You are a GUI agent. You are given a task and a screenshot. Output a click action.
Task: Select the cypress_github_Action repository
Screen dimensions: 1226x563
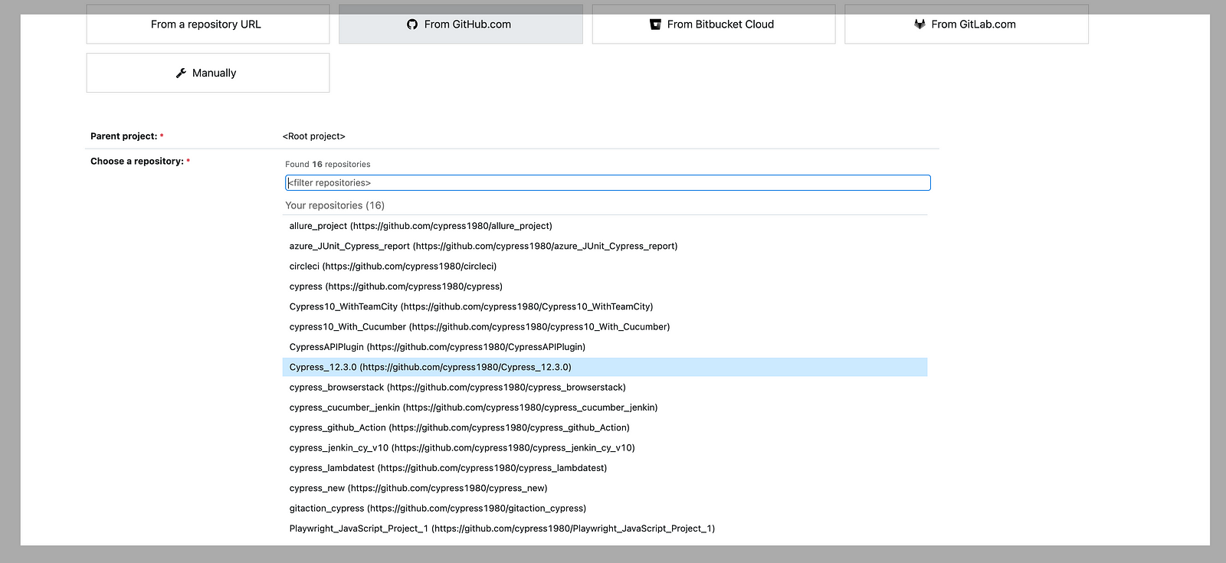click(459, 428)
